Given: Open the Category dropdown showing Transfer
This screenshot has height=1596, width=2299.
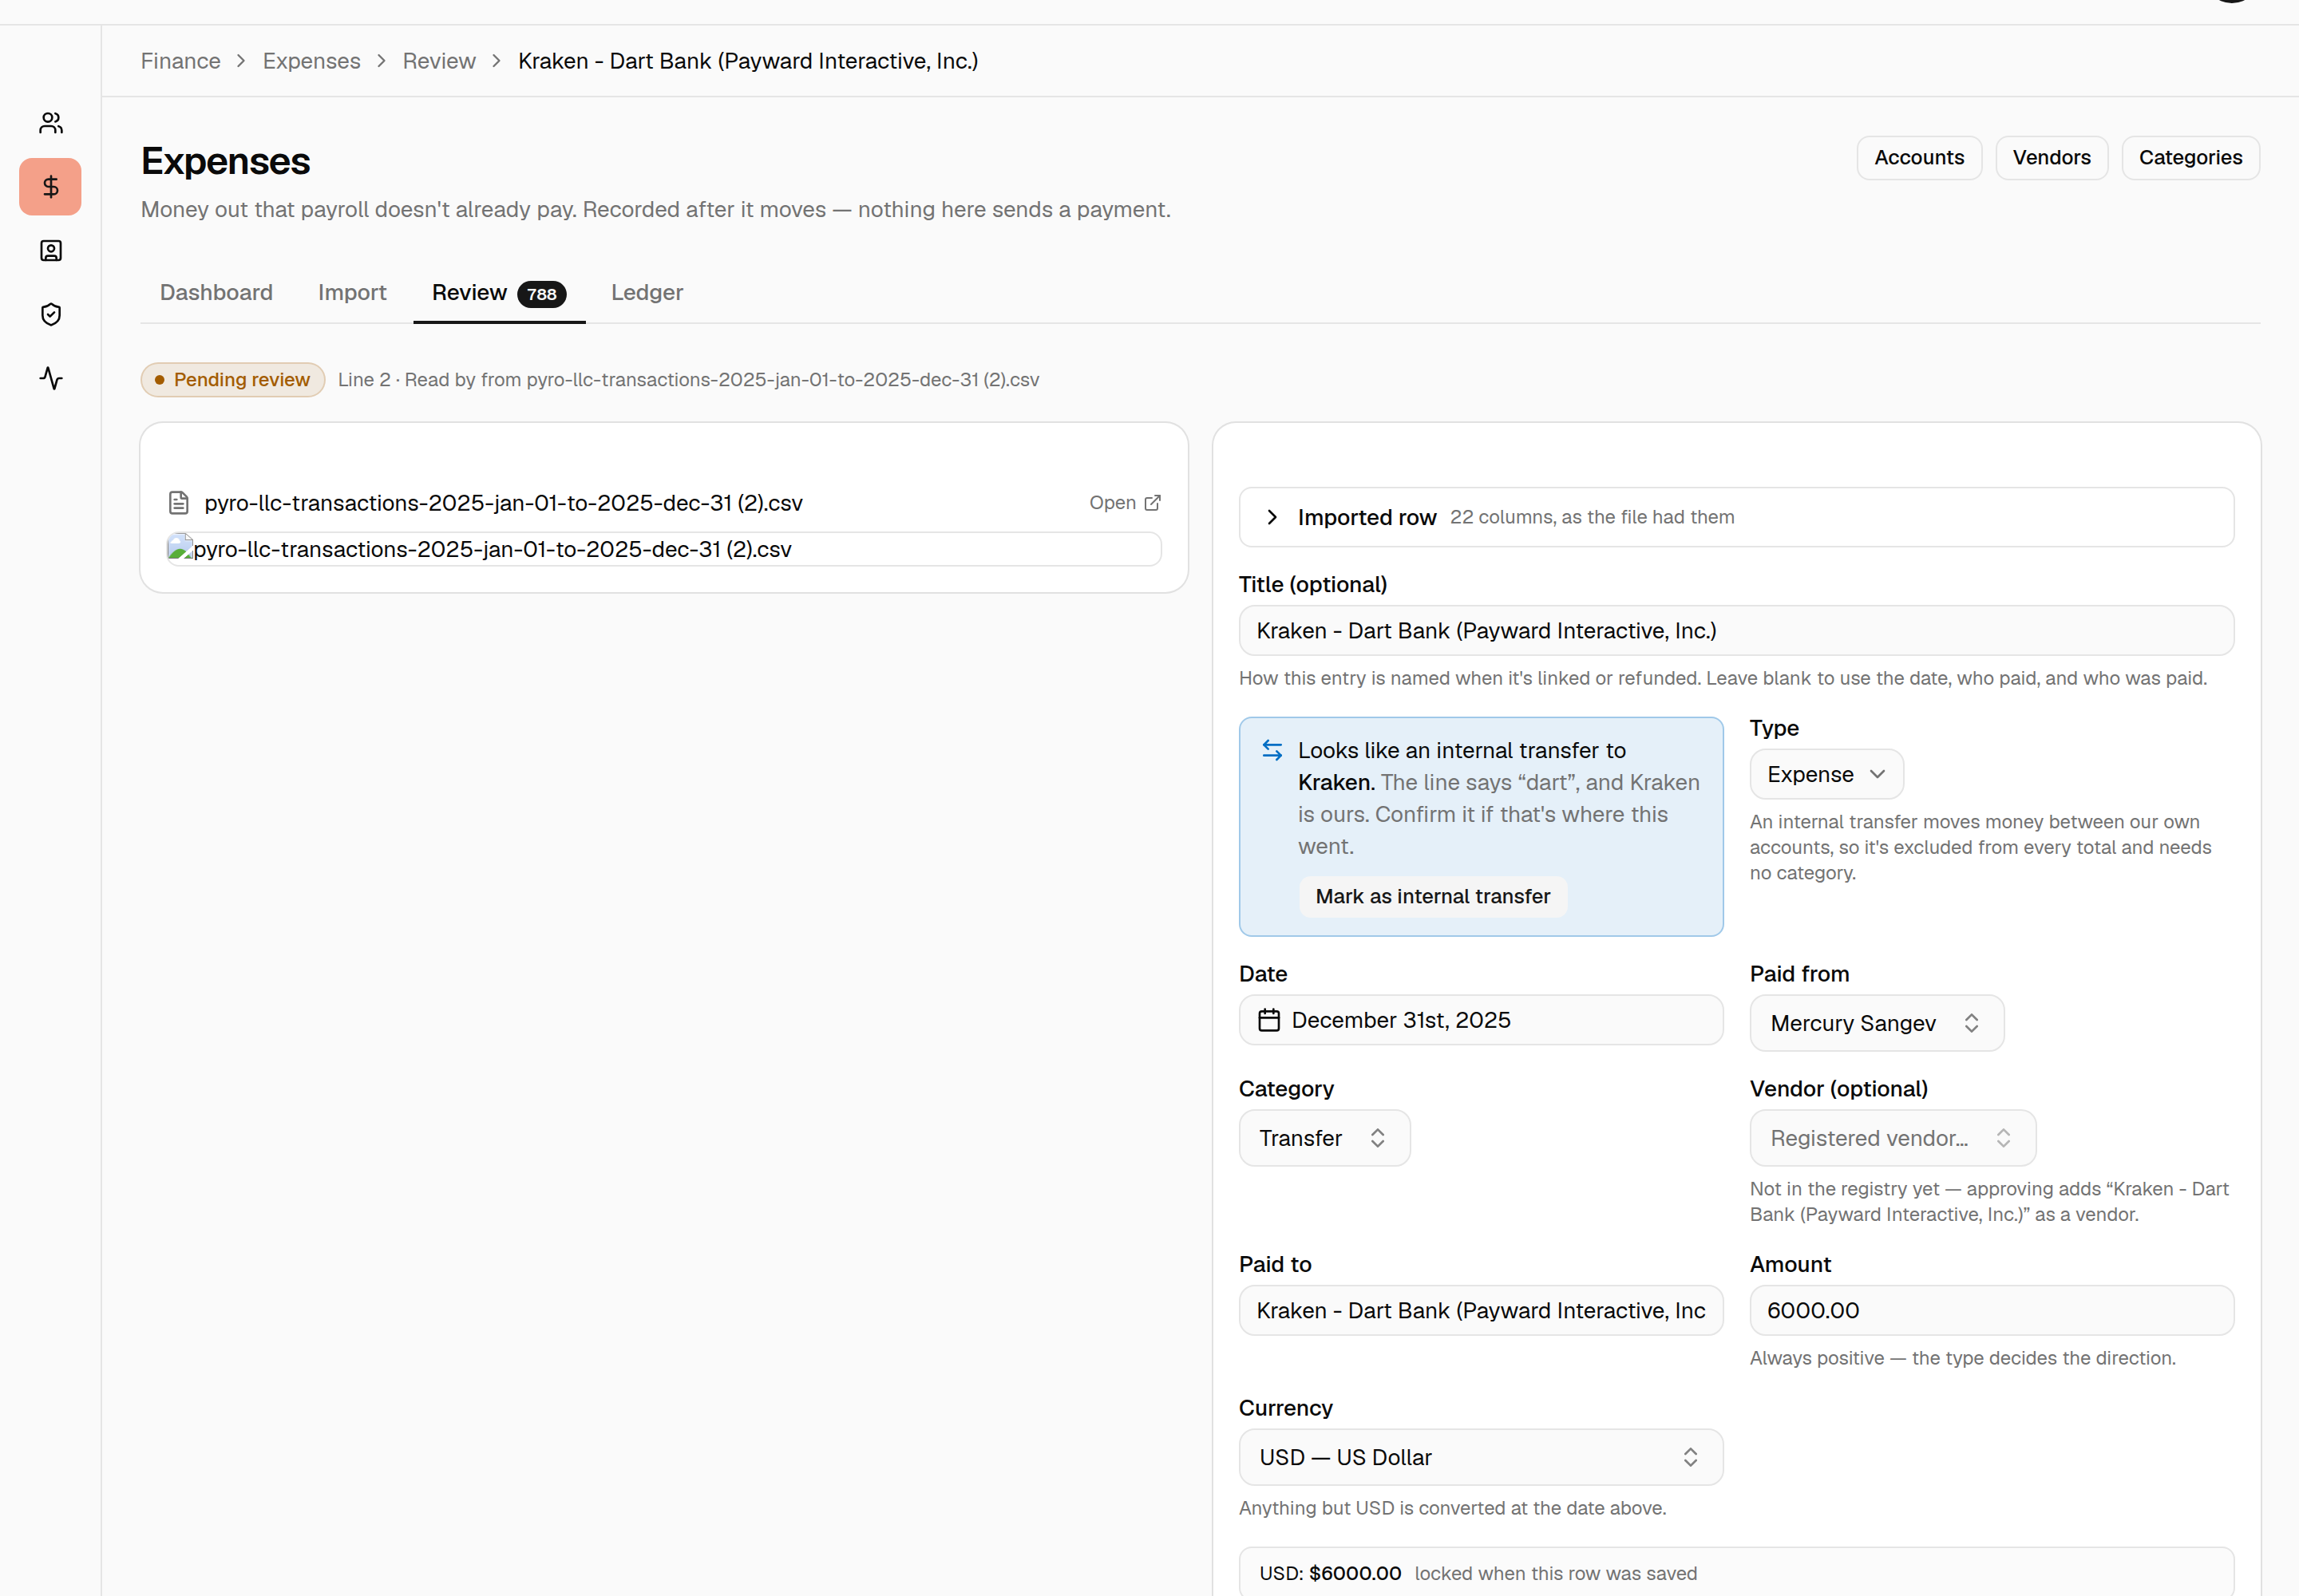Looking at the screenshot, I should pyautogui.click(x=1324, y=1138).
